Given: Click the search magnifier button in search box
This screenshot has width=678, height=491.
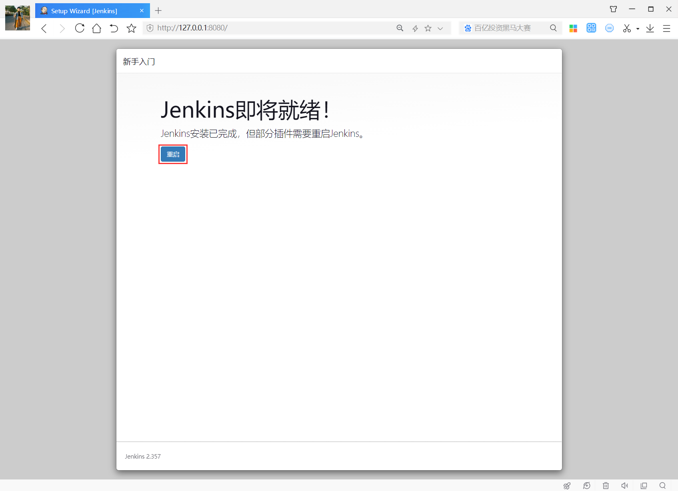Looking at the screenshot, I should pos(553,28).
